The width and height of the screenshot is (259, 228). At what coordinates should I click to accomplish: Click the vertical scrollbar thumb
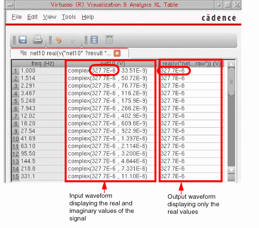(x=231, y=82)
